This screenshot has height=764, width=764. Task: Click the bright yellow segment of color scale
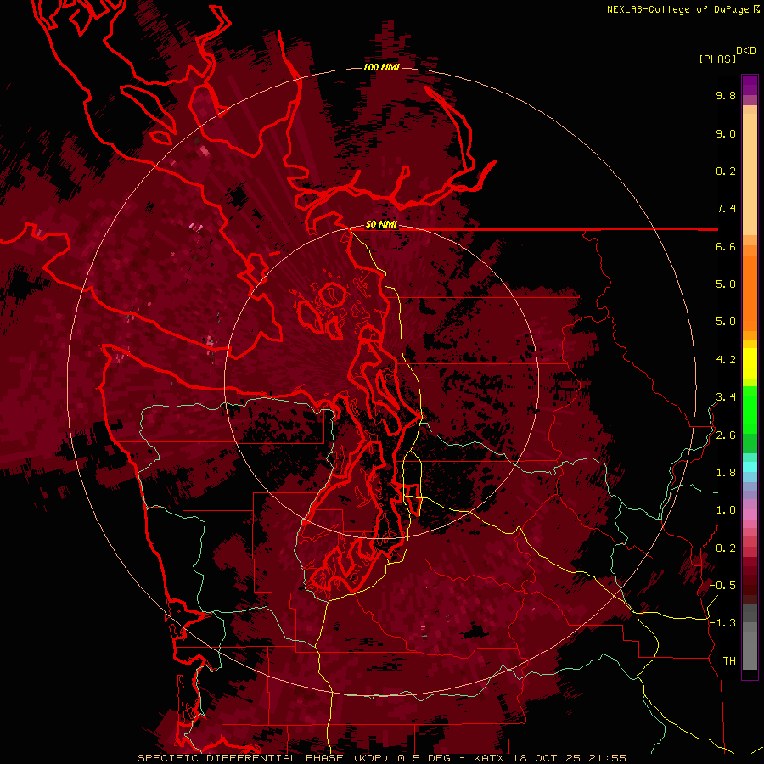pos(750,363)
